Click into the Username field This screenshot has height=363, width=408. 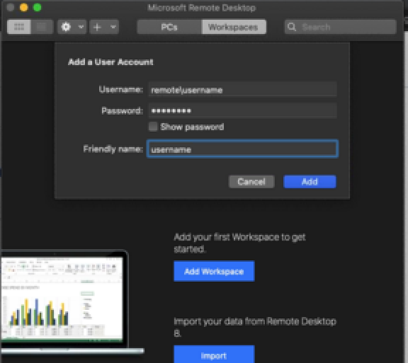pyautogui.click(x=243, y=90)
